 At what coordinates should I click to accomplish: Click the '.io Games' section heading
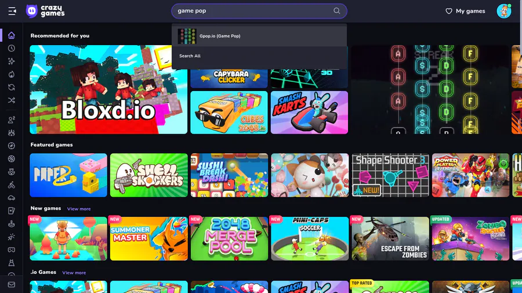[x=43, y=272]
